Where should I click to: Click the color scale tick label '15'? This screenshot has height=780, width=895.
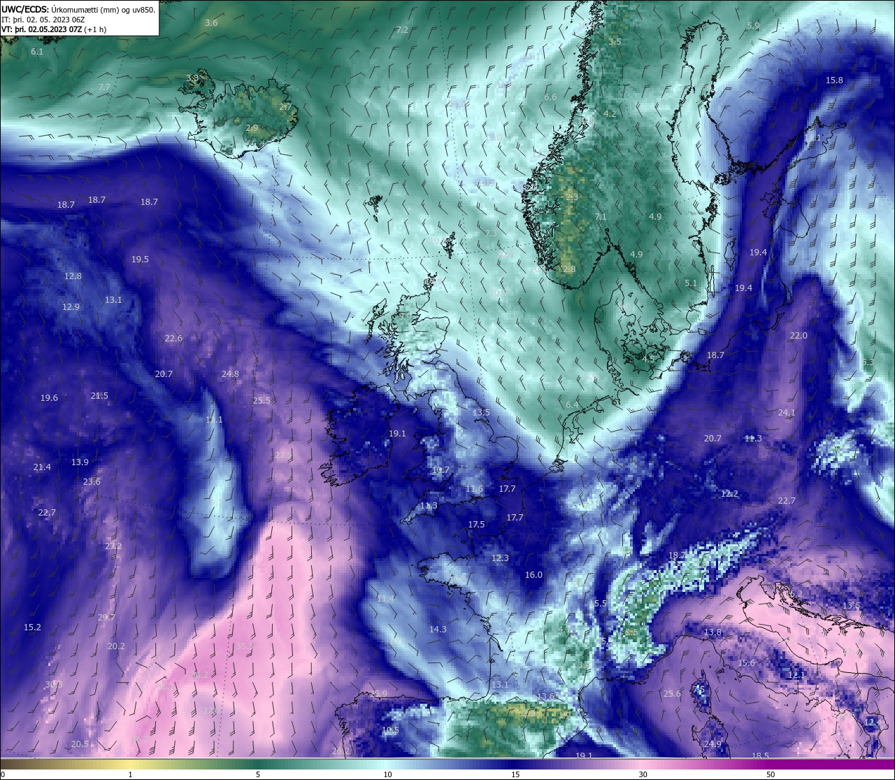(515, 774)
